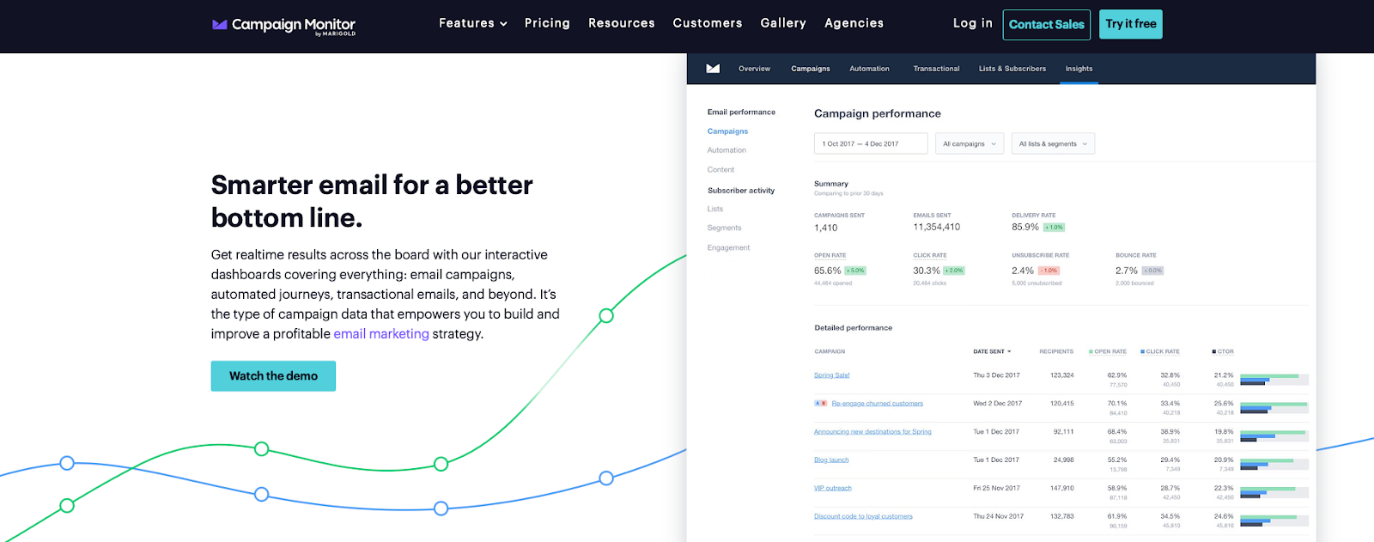This screenshot has height=542, width=1374.
Task: Switch to the Insights tab
Action: (1079, 69)
